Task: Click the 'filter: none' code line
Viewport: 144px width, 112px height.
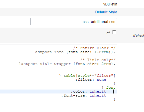Action: tap(91, 80)
